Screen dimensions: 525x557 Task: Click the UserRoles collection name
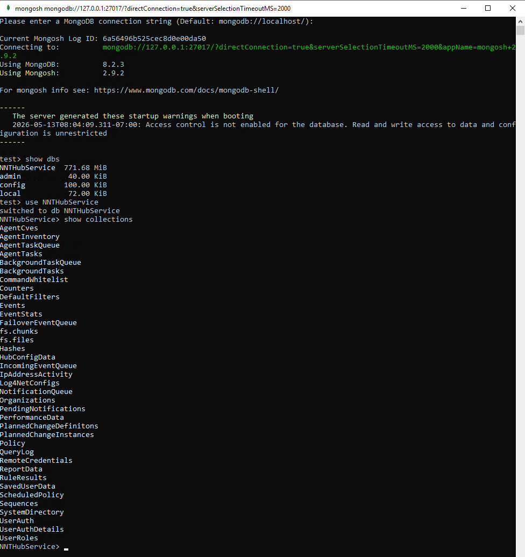[x=19, y=538]
